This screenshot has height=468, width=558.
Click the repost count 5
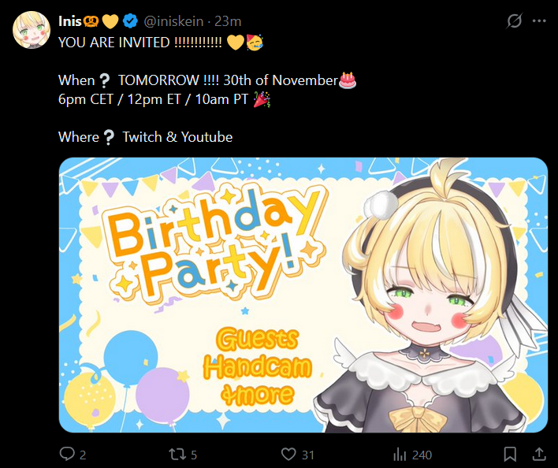(x=194, y=455)
